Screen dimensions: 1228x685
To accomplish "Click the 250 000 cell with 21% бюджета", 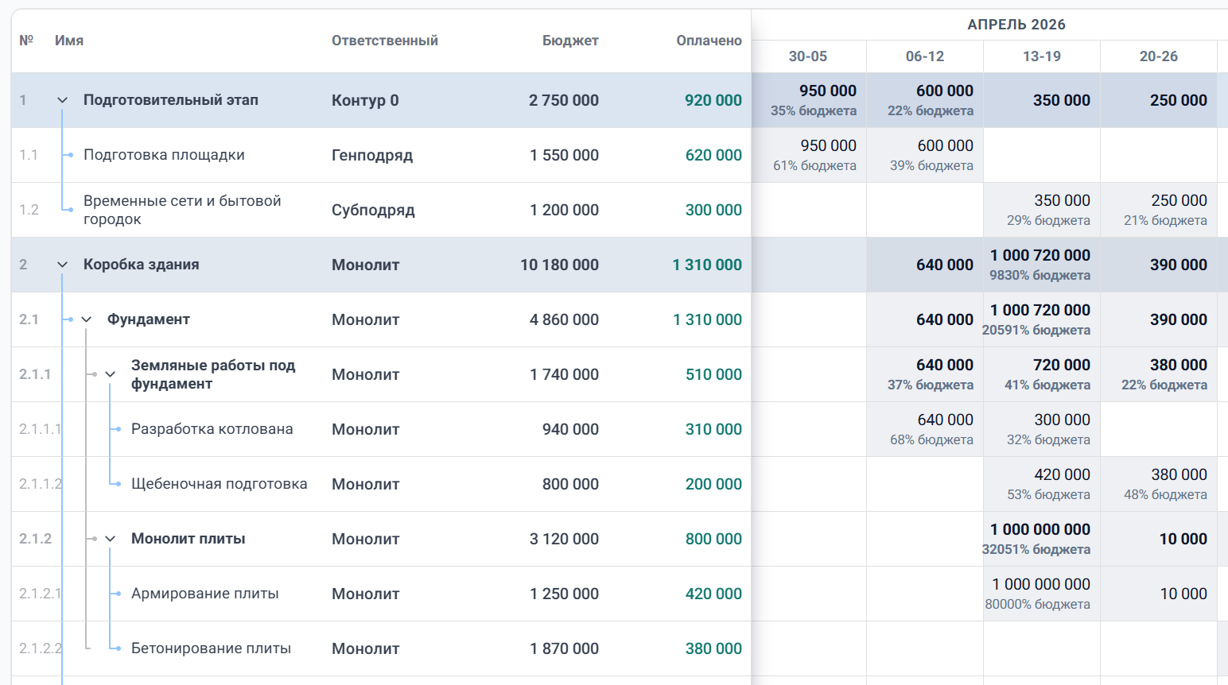I will pyautogui.click(x=1159, y=210).
